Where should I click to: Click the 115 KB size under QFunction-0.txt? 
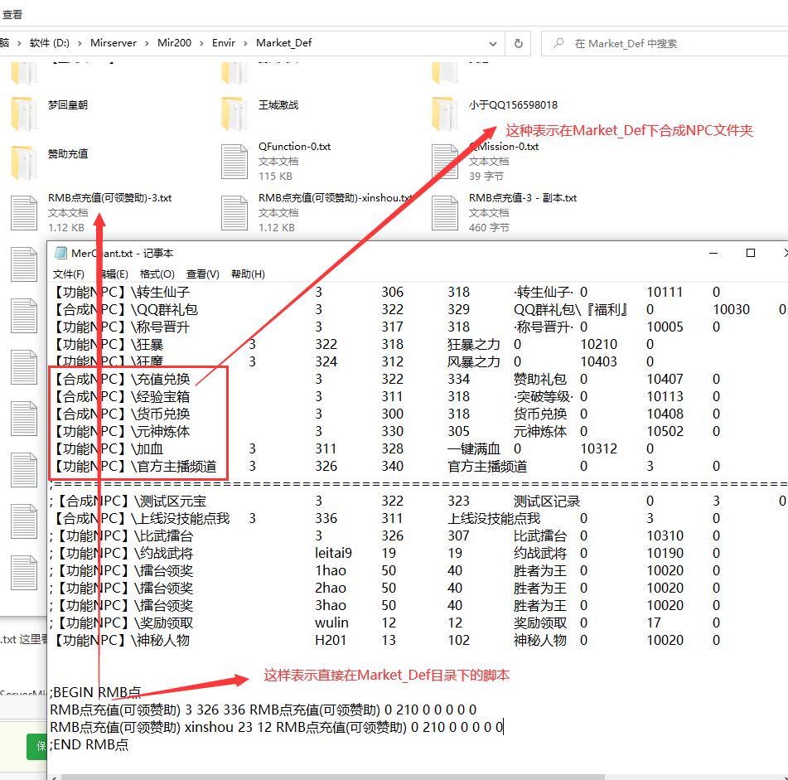(275, 177)
